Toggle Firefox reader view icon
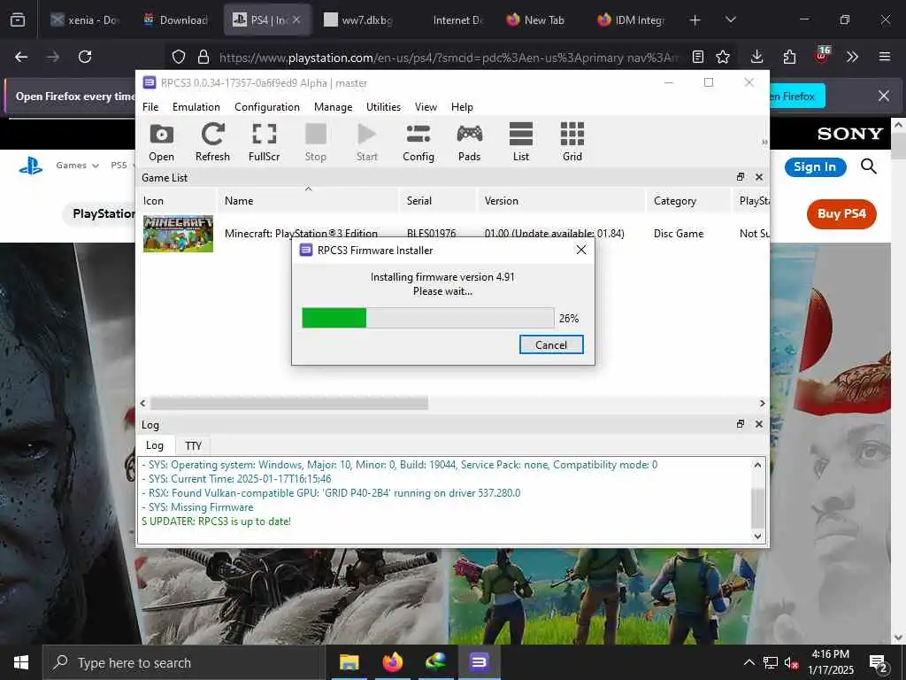The width and height of the screenshot is (906, 680). (x=698, y=57)
